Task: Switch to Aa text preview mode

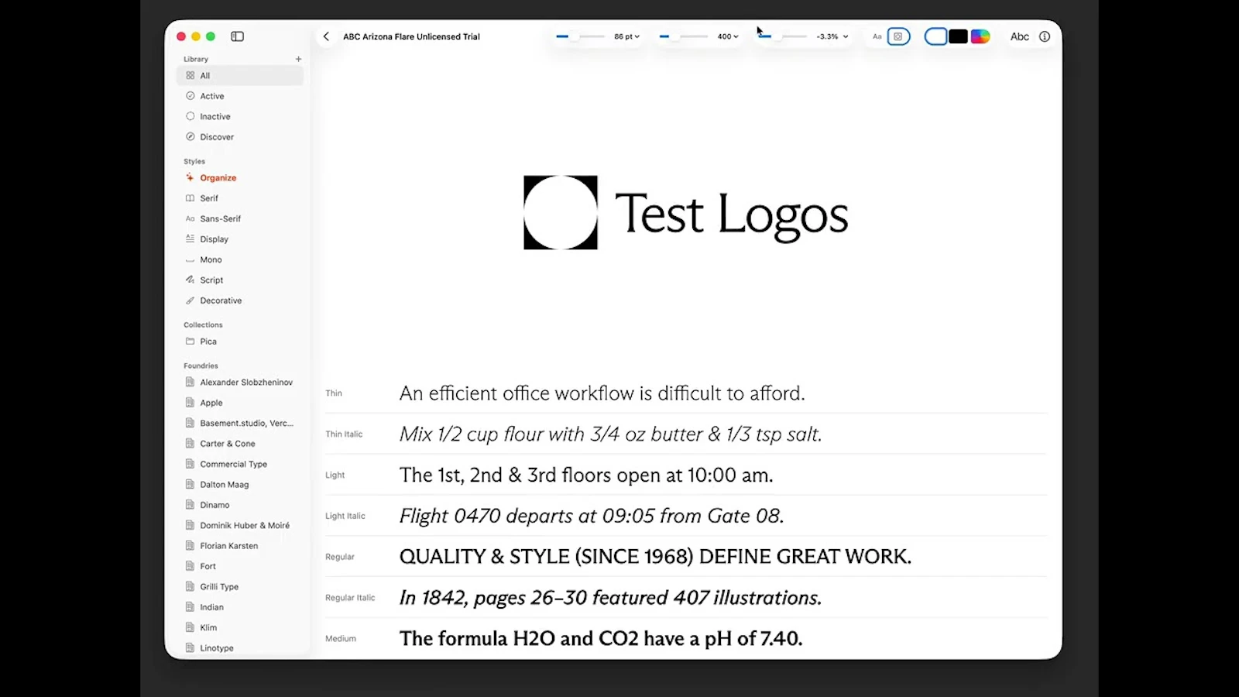Action: click(x=877, y=36)
